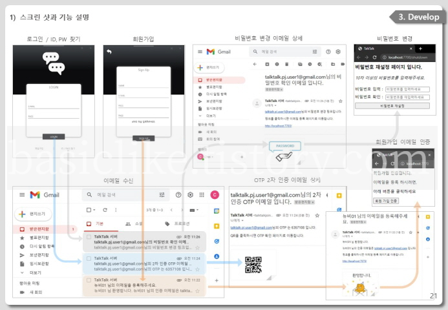Click the pink C account avatar in inbox Gmail
448x310 pixels.
pyautogui.click(x=215, y=195)
